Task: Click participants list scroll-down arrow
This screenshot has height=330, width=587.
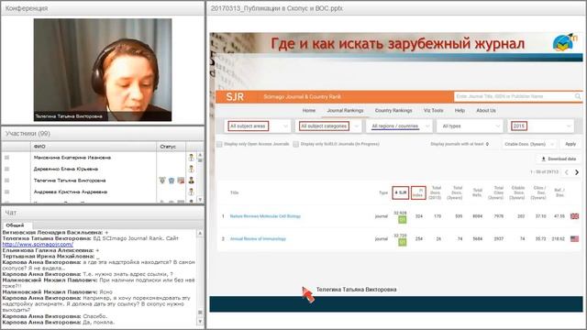Action: (200, 200)
